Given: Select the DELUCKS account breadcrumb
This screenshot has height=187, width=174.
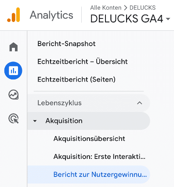Looking at the screenshot, I should [x=142, y=7].
